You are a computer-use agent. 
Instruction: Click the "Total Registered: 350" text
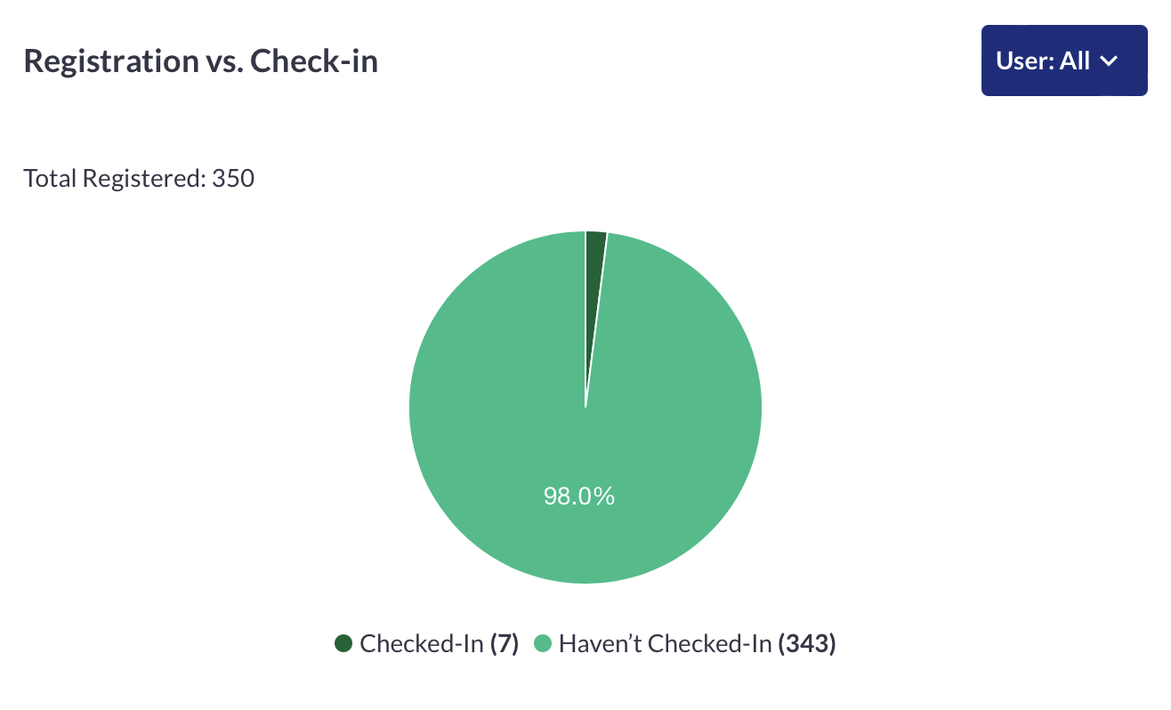139,178
